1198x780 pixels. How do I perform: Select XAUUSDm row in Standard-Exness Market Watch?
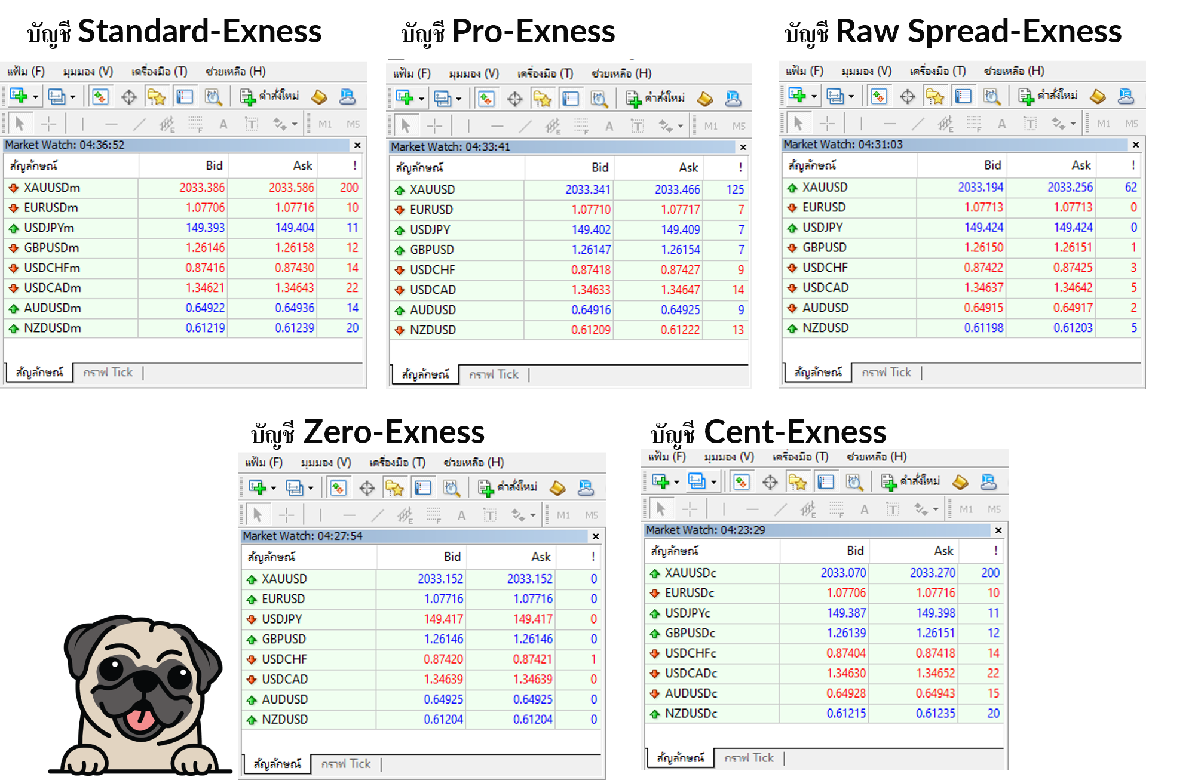(183, 188)
